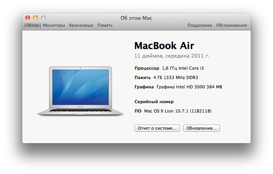Open the Поддержка section
Screen dimensions: 273x174
tap(200, 25)
